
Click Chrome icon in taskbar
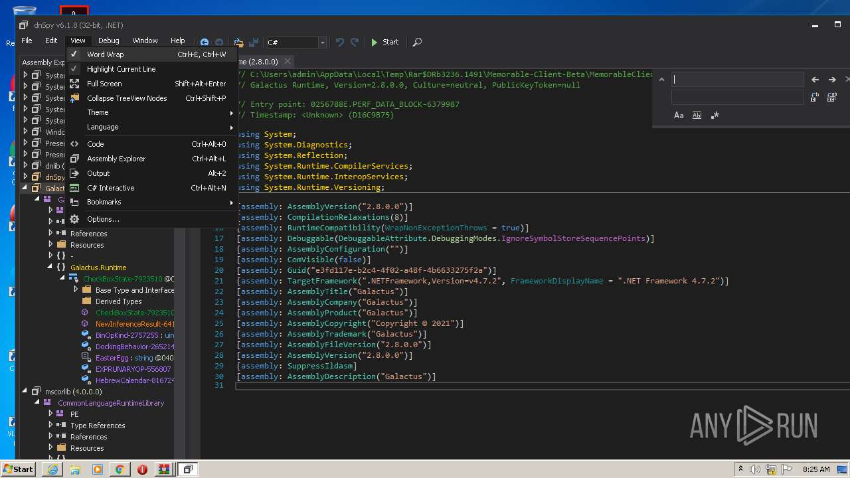coord(120,469)
